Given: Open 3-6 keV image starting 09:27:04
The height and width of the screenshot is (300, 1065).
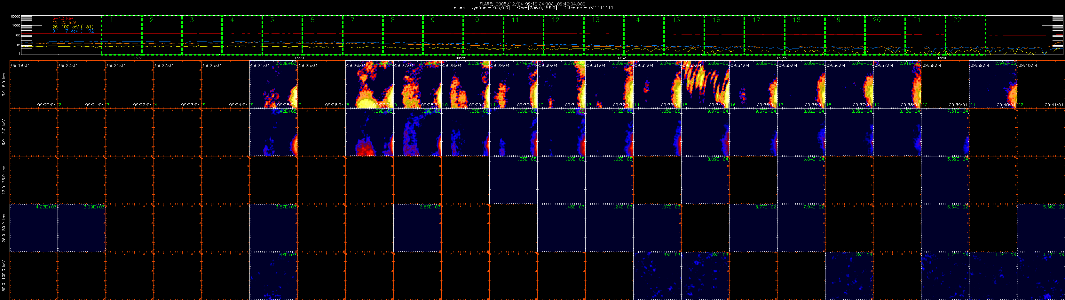Looking at the screenshot, I should point(417,85).
